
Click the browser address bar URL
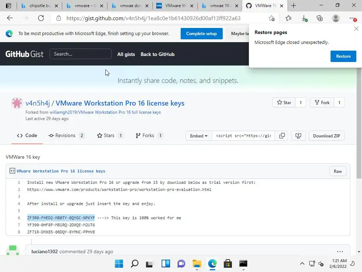point(153,18)
